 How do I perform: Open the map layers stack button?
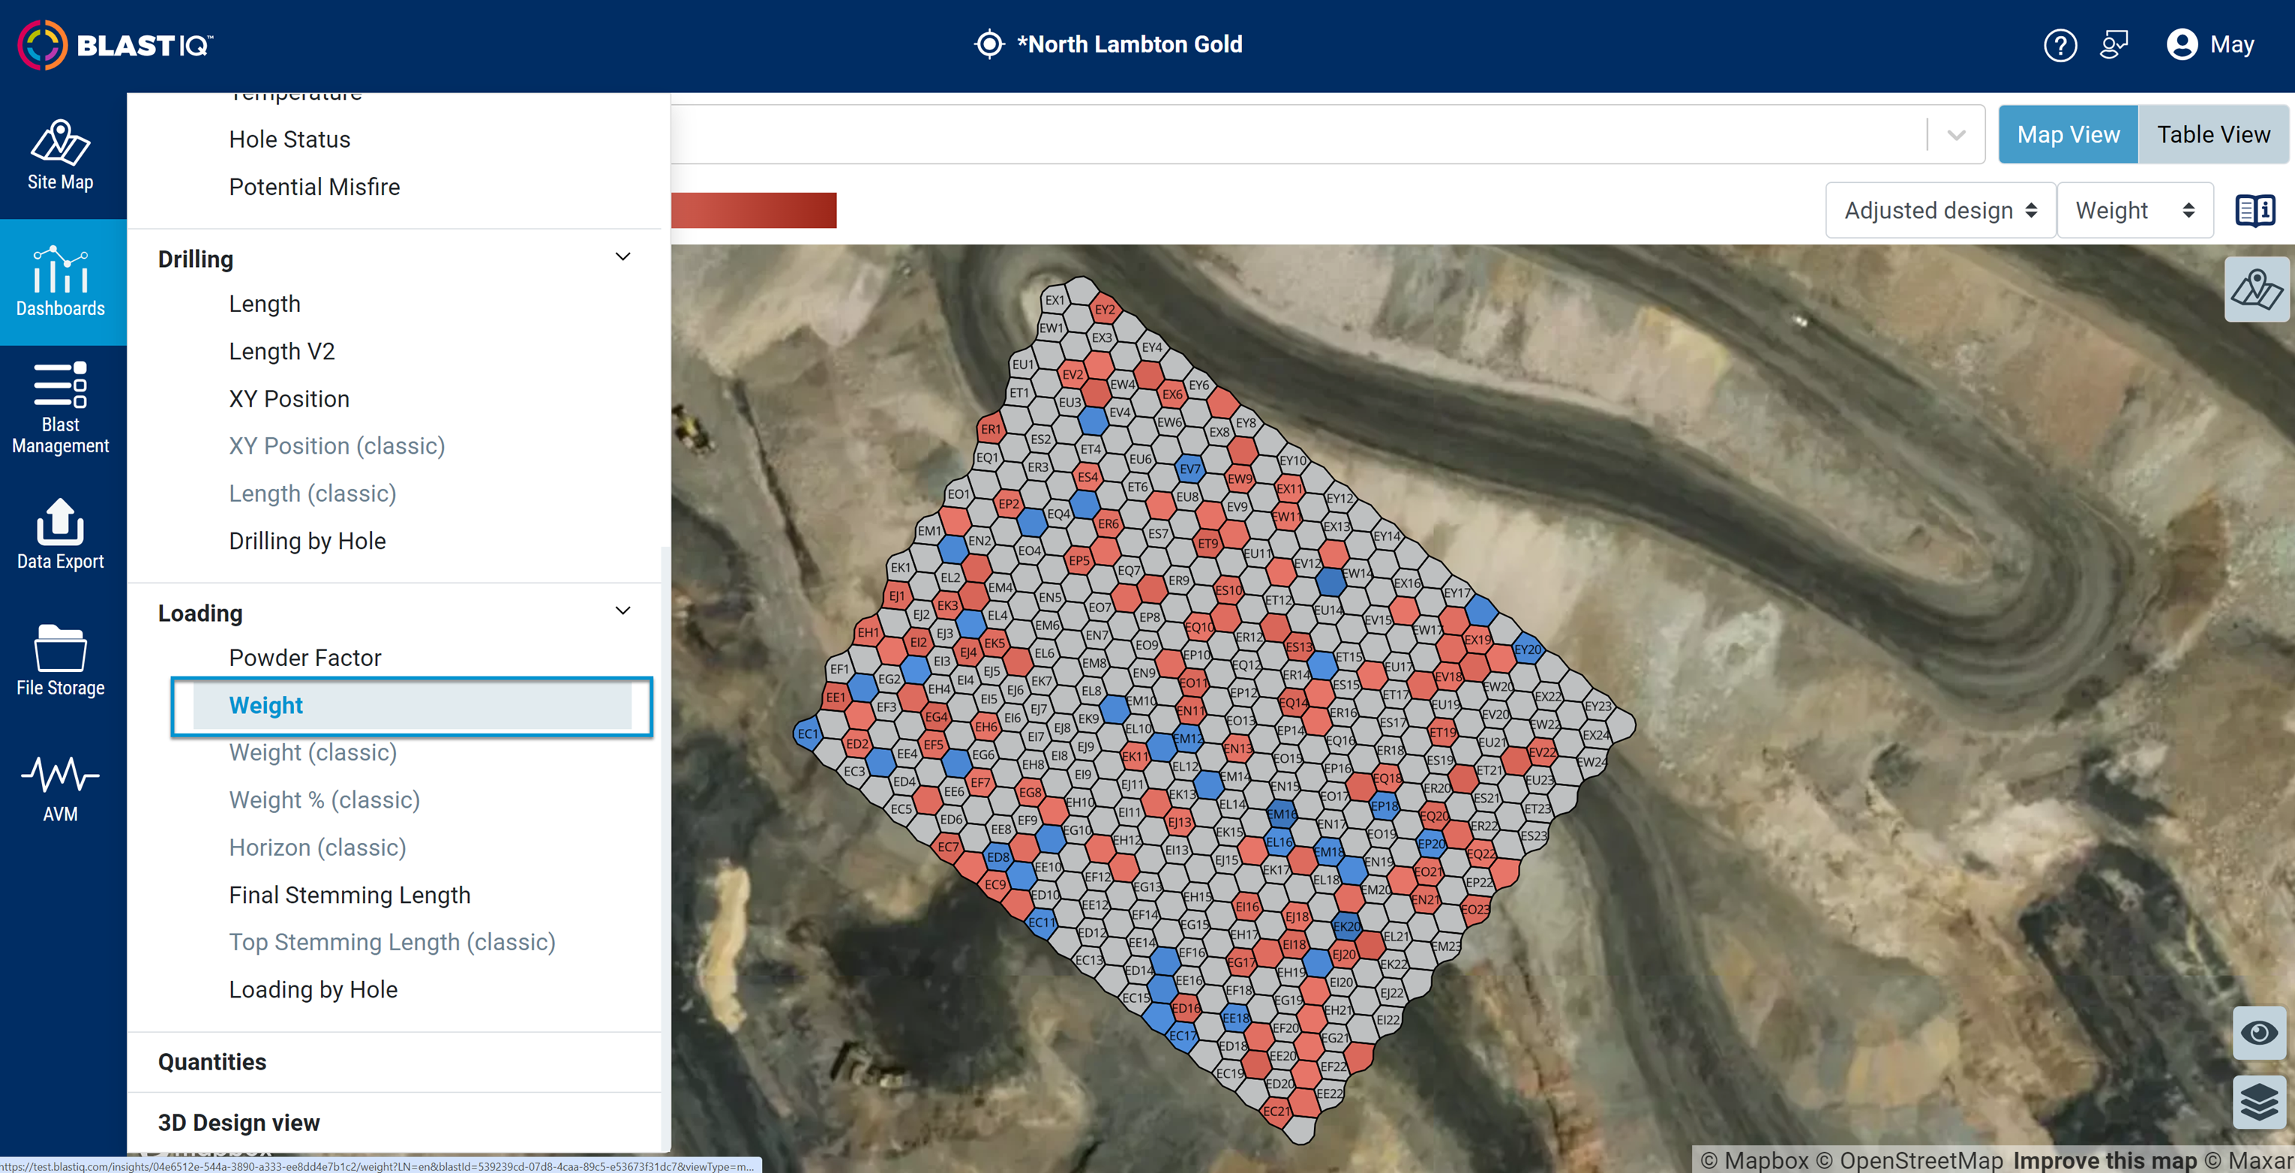pyautogui.click(x=2258, y=1102)
